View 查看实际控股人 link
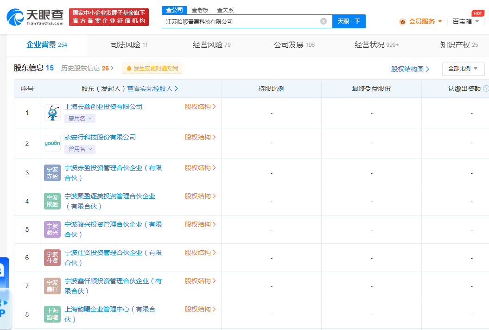Screen dimensions: 489x330 152,89
